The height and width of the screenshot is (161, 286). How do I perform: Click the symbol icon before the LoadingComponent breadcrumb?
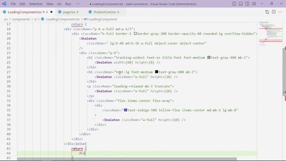click(85, 19)
